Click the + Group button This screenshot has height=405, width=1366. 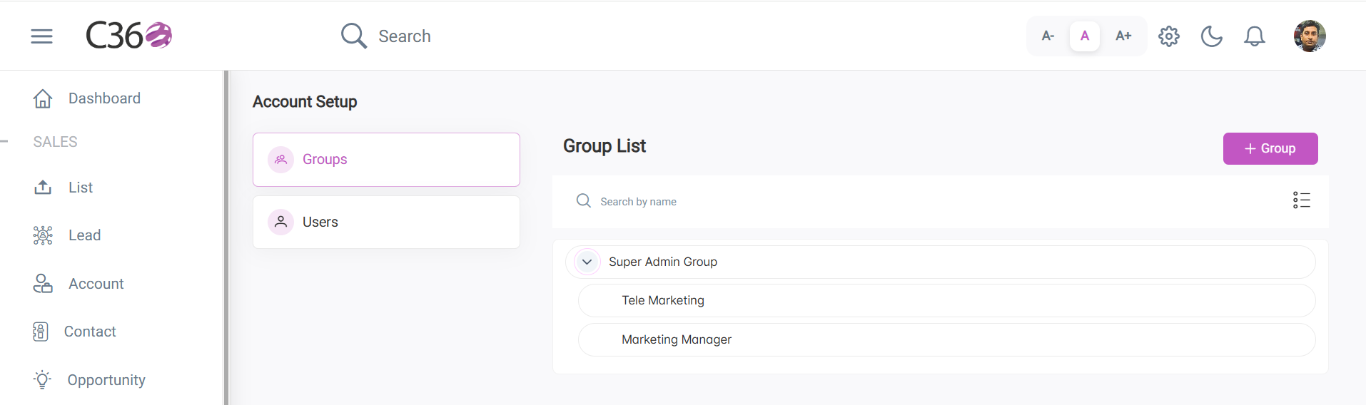coord(1270,148)
